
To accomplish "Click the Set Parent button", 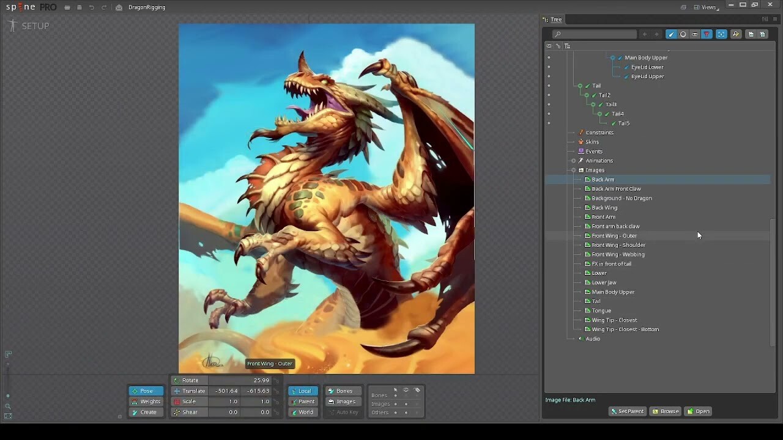I will coord(627,411).
